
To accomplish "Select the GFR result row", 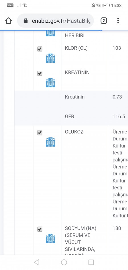I will tap(71, 117).
